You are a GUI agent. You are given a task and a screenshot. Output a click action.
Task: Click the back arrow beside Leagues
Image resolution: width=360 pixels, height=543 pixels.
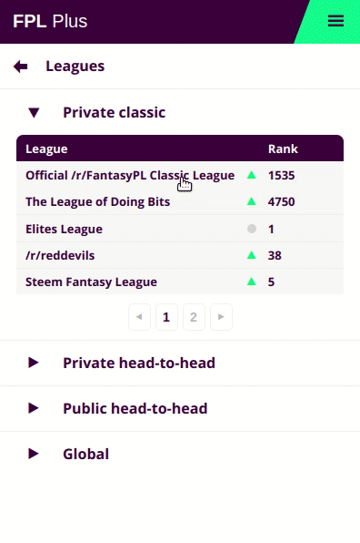(x=20, y=67)
